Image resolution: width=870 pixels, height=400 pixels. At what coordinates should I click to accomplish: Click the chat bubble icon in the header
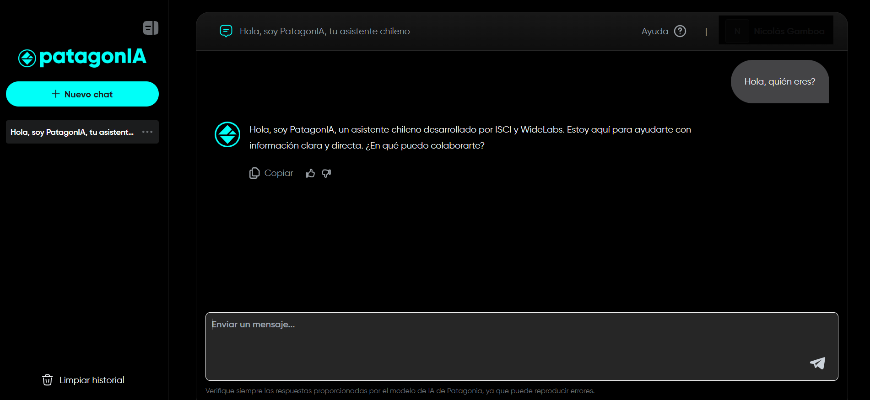[226, 31]
